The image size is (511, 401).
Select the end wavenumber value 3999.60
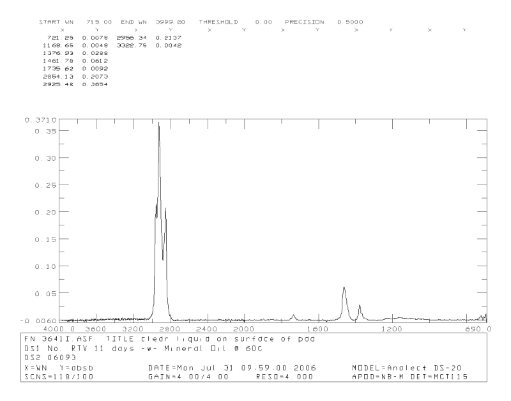[x=170, y=22]
